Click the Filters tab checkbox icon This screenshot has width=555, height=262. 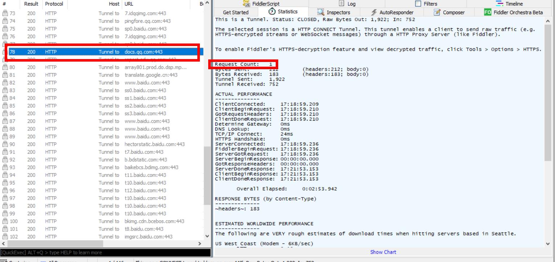click(418, 4)
